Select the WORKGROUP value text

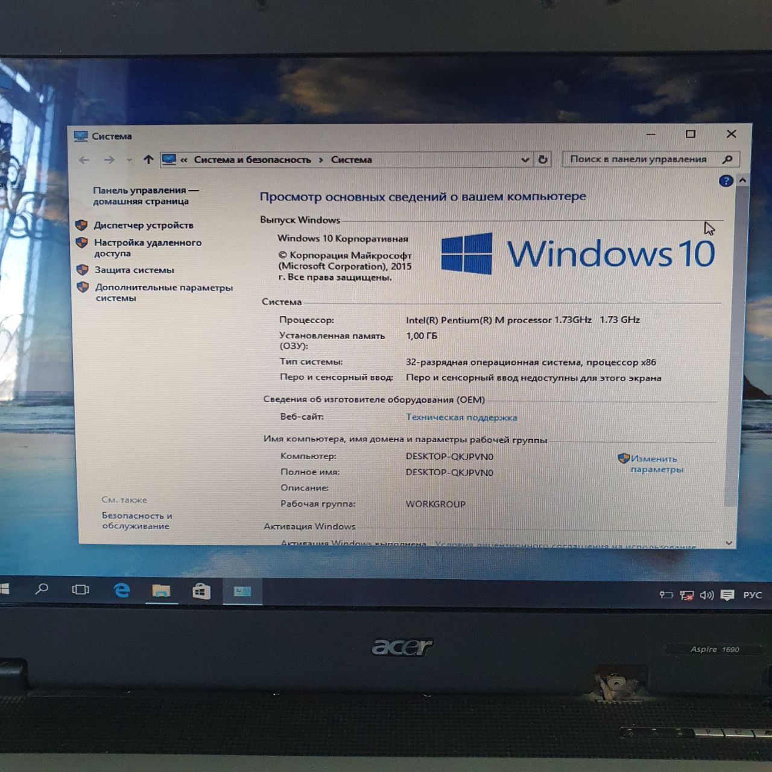[435, 504]
